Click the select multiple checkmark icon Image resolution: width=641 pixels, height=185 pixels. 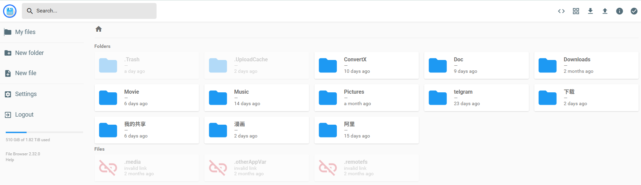[x=634, y=11]
